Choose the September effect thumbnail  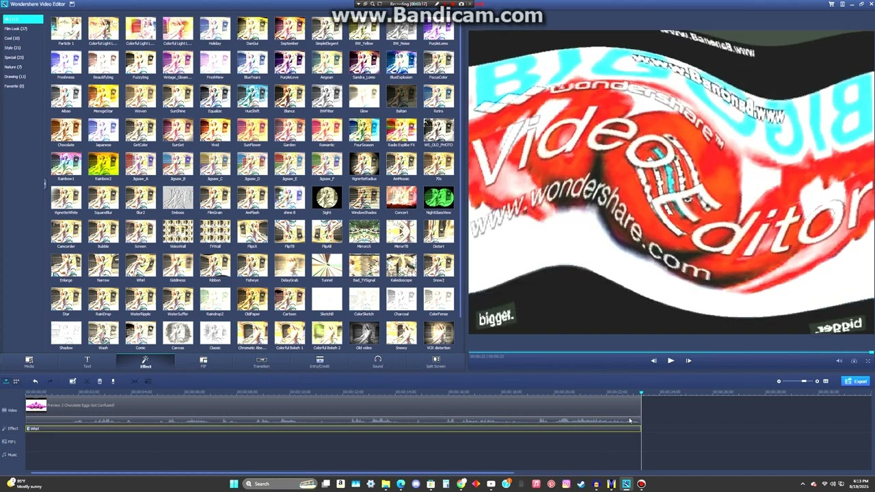tap(289, 29)
